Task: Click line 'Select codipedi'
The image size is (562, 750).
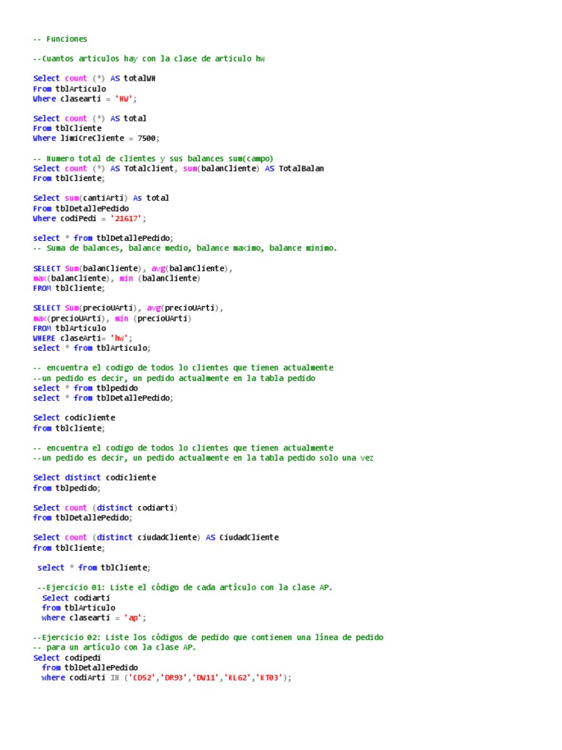Action: click(67, 658)
